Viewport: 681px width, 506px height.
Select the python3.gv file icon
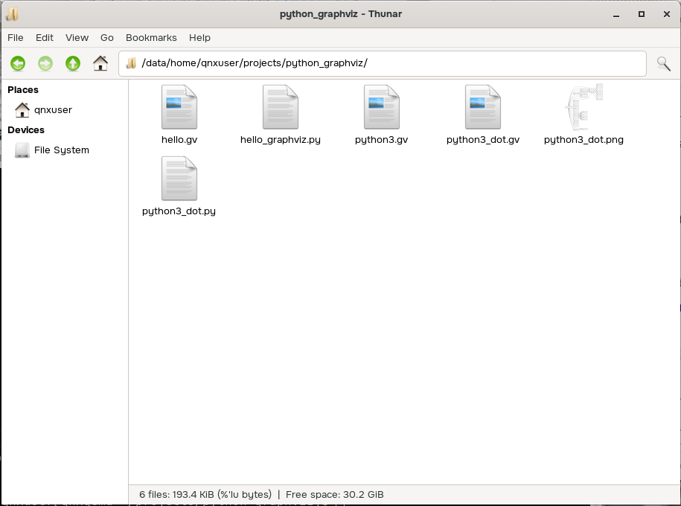point(382,108)
